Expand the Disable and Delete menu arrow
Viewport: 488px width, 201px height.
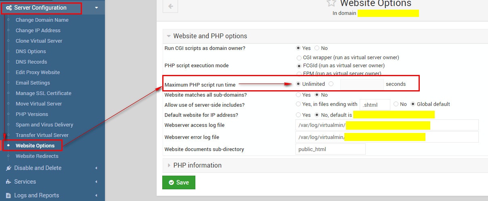[x=96, y=168]
